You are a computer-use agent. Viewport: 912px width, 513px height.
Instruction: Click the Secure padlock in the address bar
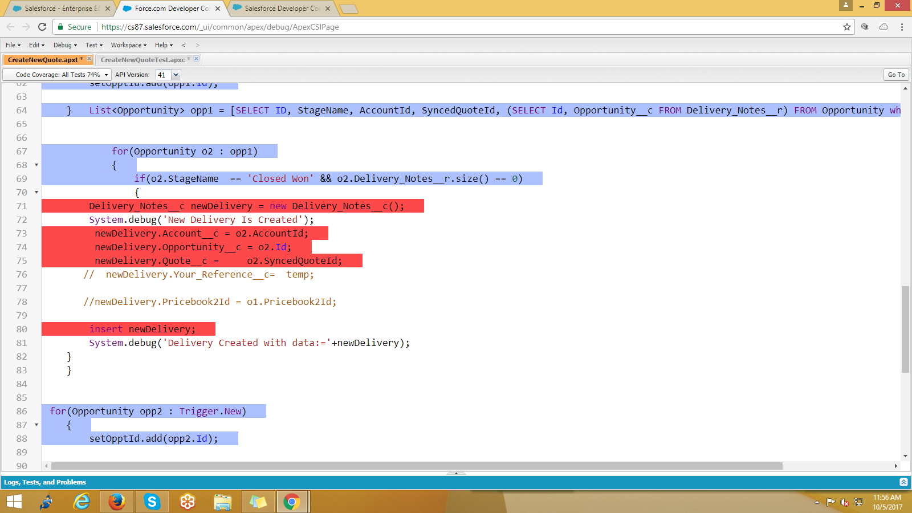pyautogui.click(x=59, y=27)
